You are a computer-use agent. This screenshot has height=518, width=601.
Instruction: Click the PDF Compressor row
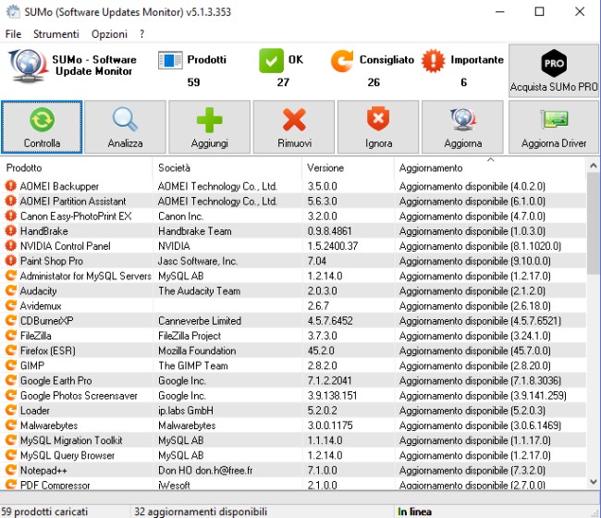point(294,484)
